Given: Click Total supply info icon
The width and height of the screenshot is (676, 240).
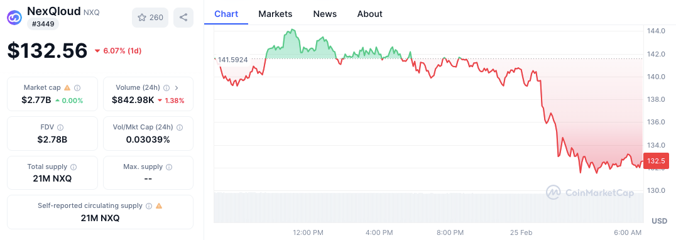Looking at the screenshot, I should (x=74, y=166).
